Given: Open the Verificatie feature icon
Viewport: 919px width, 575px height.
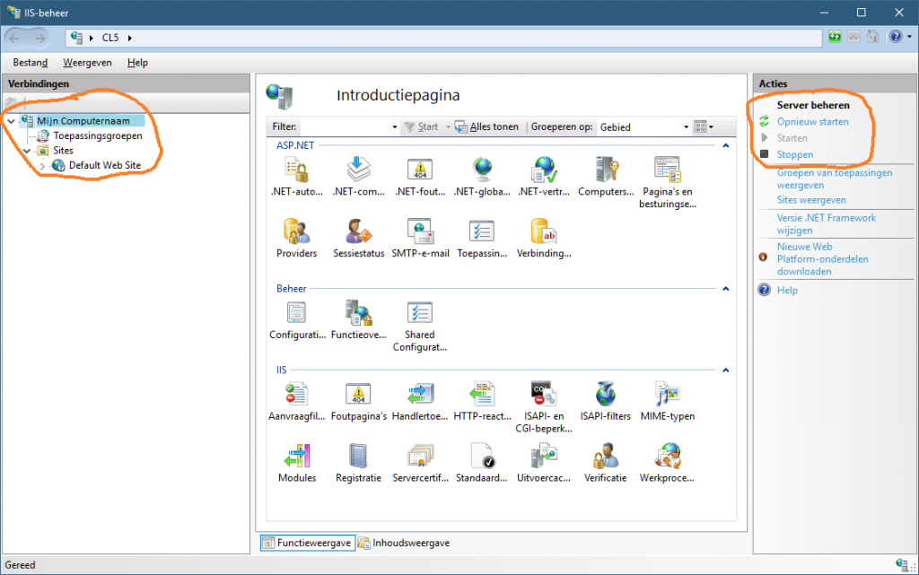Looking at the screenshot, I should coord(605,457).
